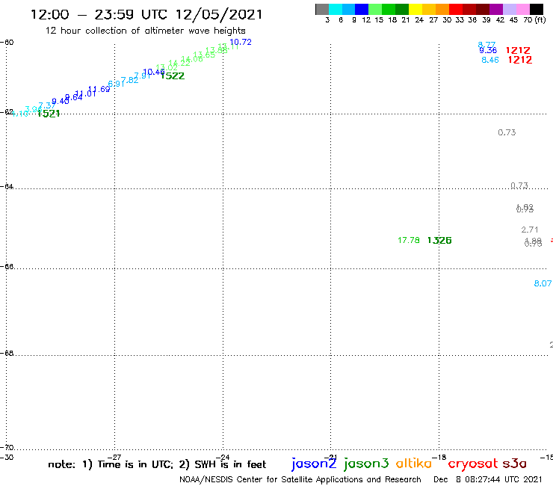The height and width of the screenshot is (486, 553).
Task: Click the 9.48 wave height value
Action: pyautogui.click(x=61, y=101)
